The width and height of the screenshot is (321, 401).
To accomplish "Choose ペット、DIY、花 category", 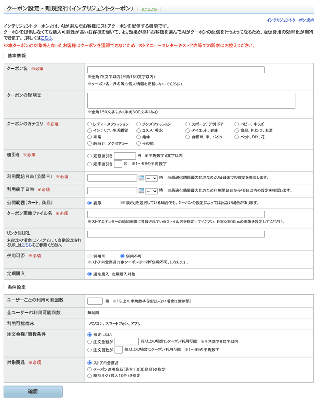I will tap(237, 137).
